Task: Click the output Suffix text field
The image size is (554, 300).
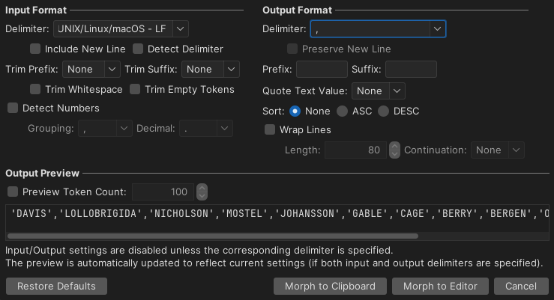Action: pos(410,70)
